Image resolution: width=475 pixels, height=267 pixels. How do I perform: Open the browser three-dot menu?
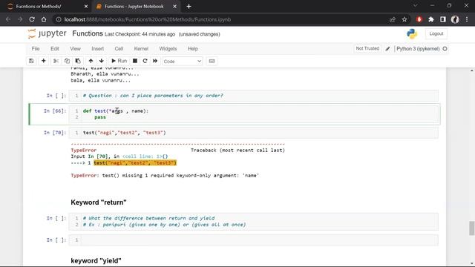467,19
